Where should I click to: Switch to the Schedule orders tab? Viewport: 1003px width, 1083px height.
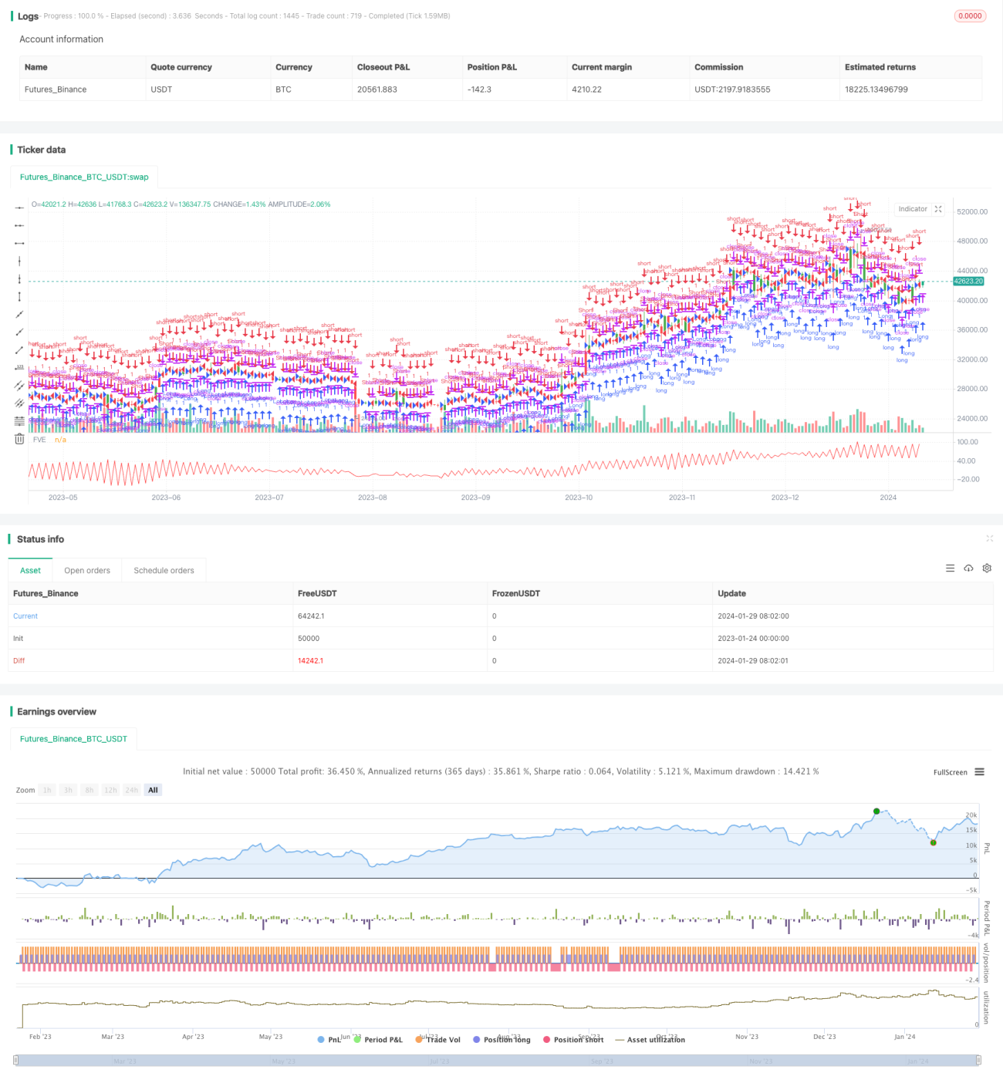pos(164,571)
